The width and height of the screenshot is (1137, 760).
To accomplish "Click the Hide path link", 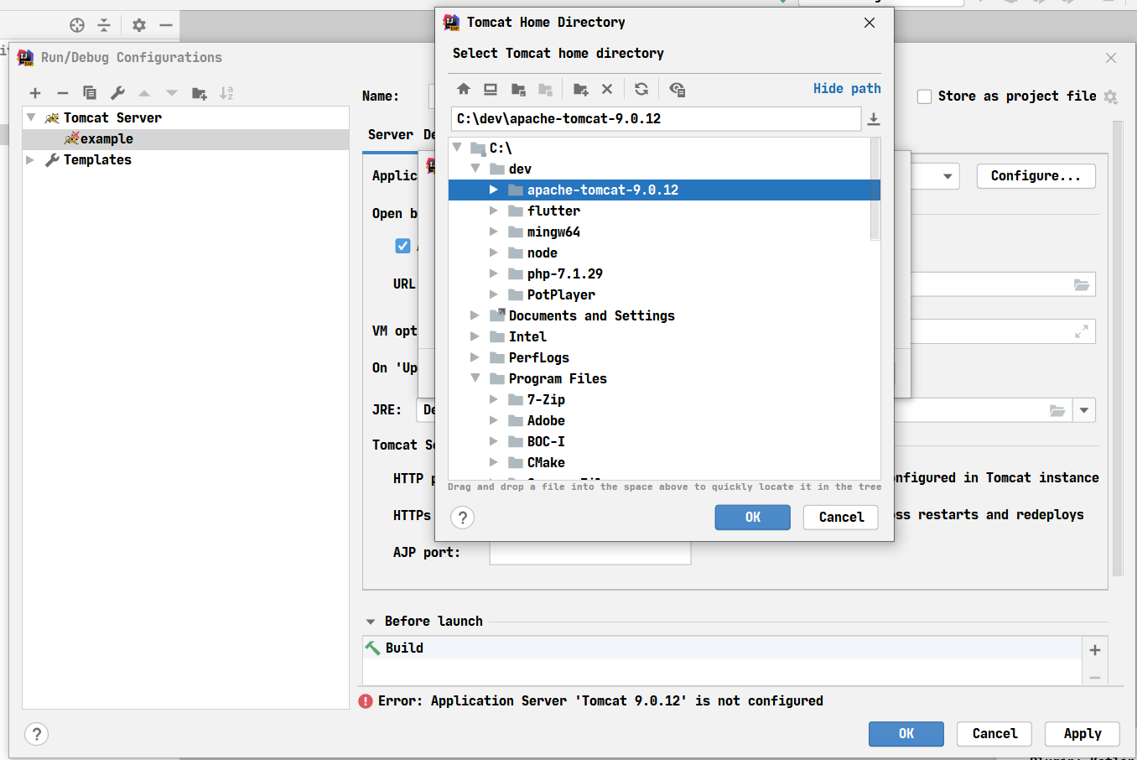I will pyautogui.click(x=847, y=88).
